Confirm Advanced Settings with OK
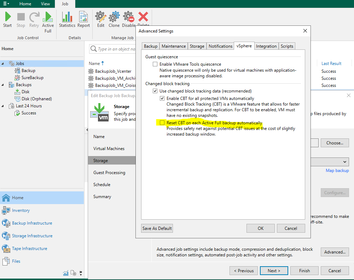The image size is (354, 280). (x=261, y=228)
